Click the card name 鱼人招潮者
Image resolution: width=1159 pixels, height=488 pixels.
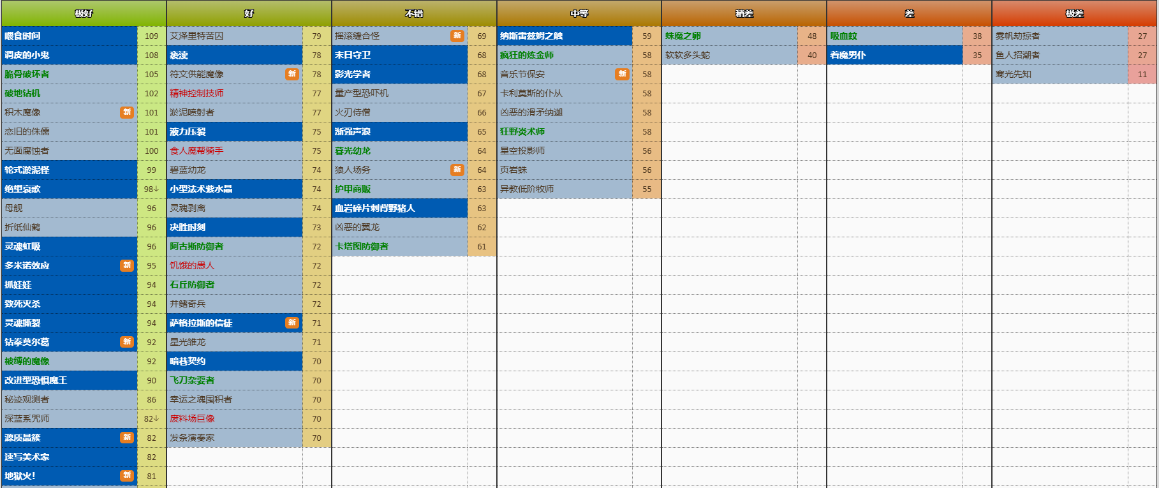[1018, 55]
